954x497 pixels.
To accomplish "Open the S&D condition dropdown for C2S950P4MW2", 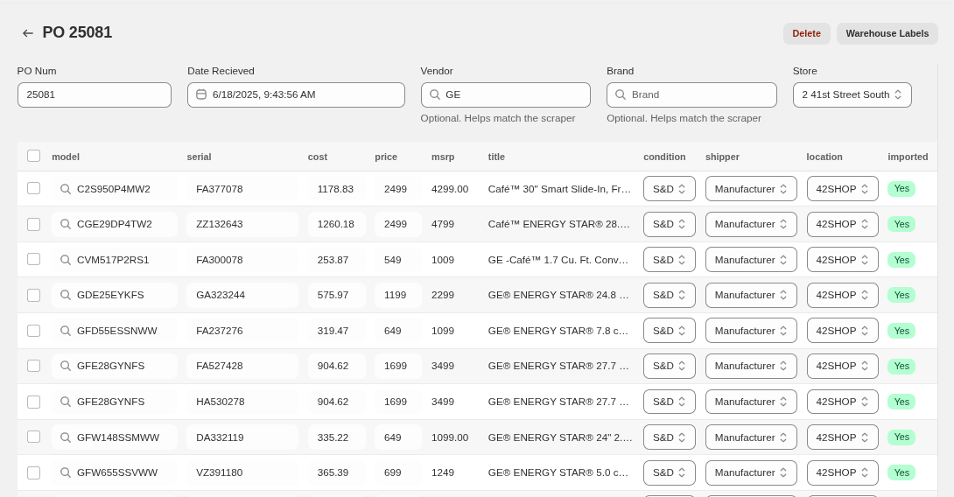I will click(669, 189).
